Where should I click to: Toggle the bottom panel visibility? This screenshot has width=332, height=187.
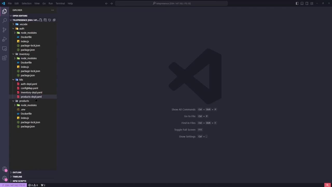(x=302, y=3)
